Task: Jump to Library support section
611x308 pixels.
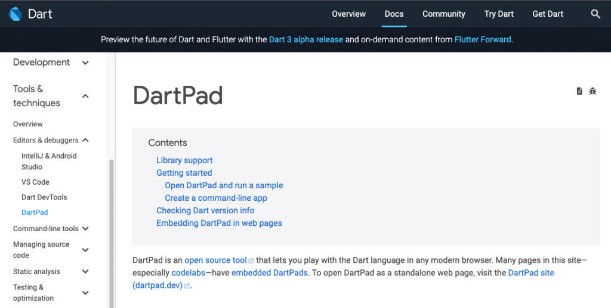Action: click(x=185, y=160)
